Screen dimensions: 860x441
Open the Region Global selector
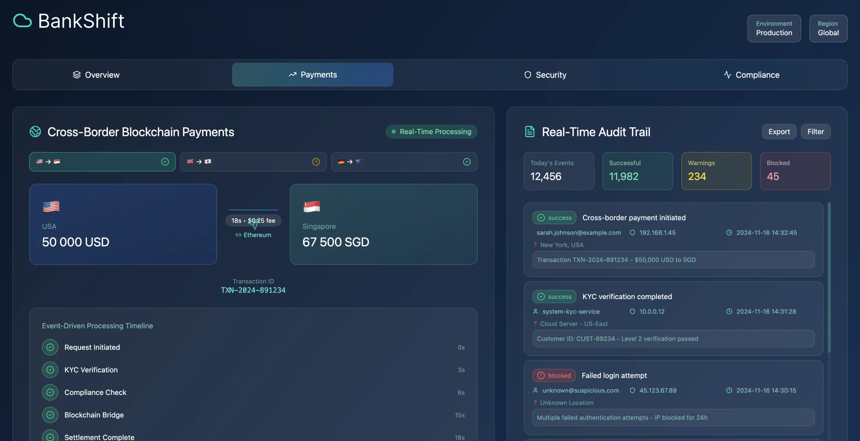[828, 28]
